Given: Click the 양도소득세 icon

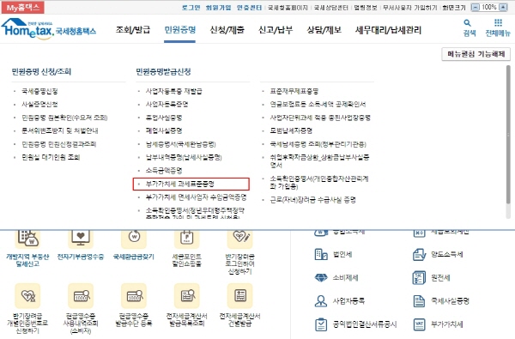Looking at the screenshot, I should [x=419, y=254].
